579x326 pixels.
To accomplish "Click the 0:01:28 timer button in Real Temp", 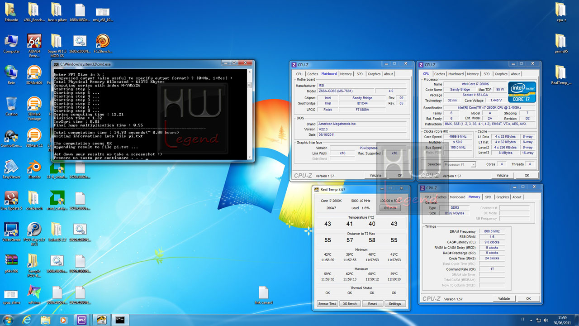I will click(390, 208).
